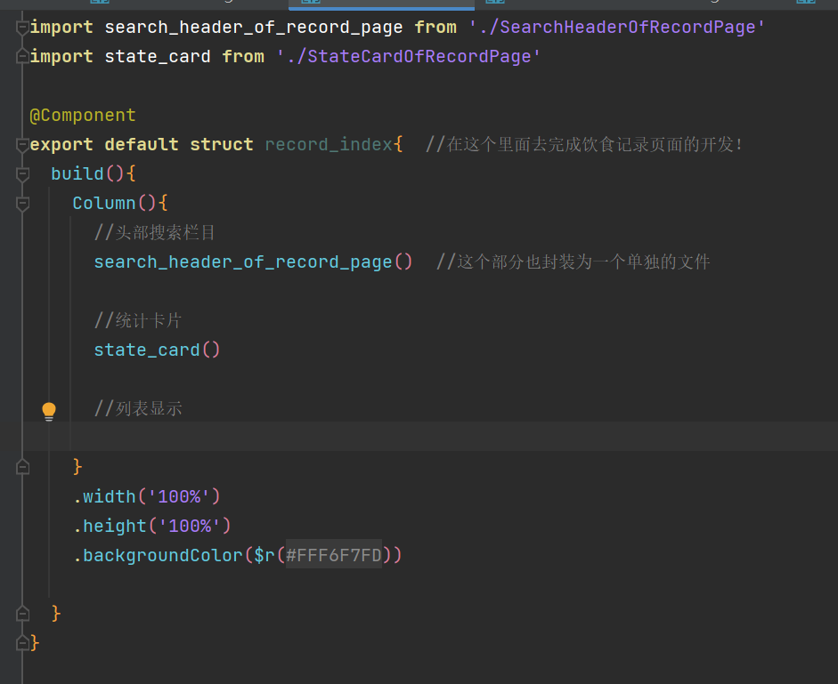Open the './StateCardOfRecordPage' import path

(x=408, y=56)
